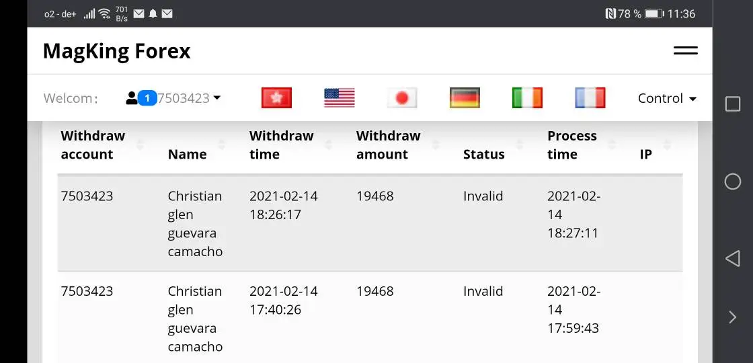
Task: Switch to German via the flag
Action: 465,98
